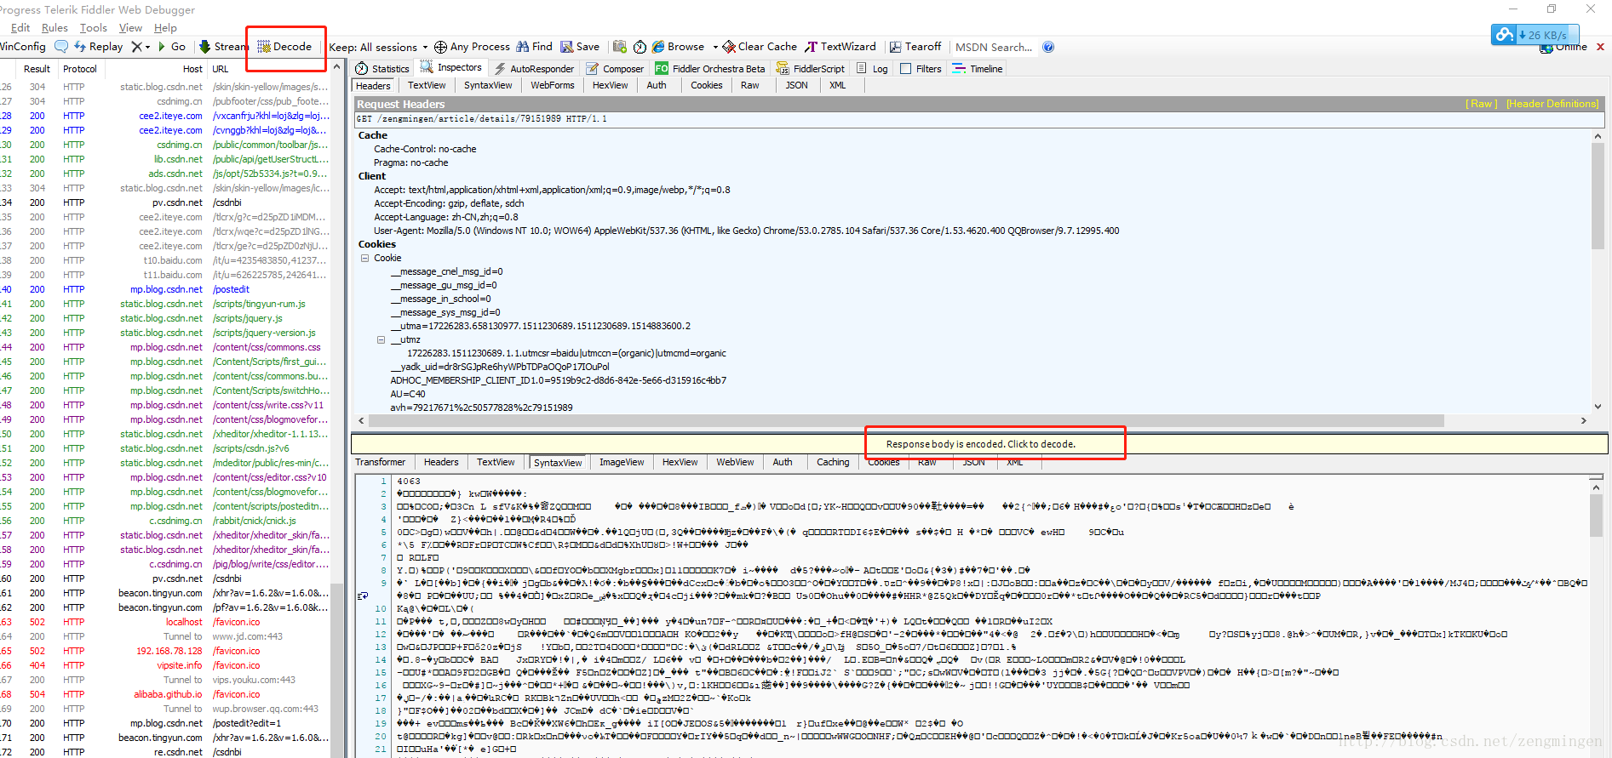The width and height of the screenshot is (1612, 758).
Task: Click the request headers horizontal scrollbar
Action: click(905, 420)
